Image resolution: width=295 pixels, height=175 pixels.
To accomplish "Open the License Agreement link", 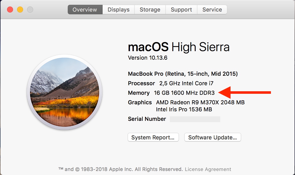I will pos(208,169).
